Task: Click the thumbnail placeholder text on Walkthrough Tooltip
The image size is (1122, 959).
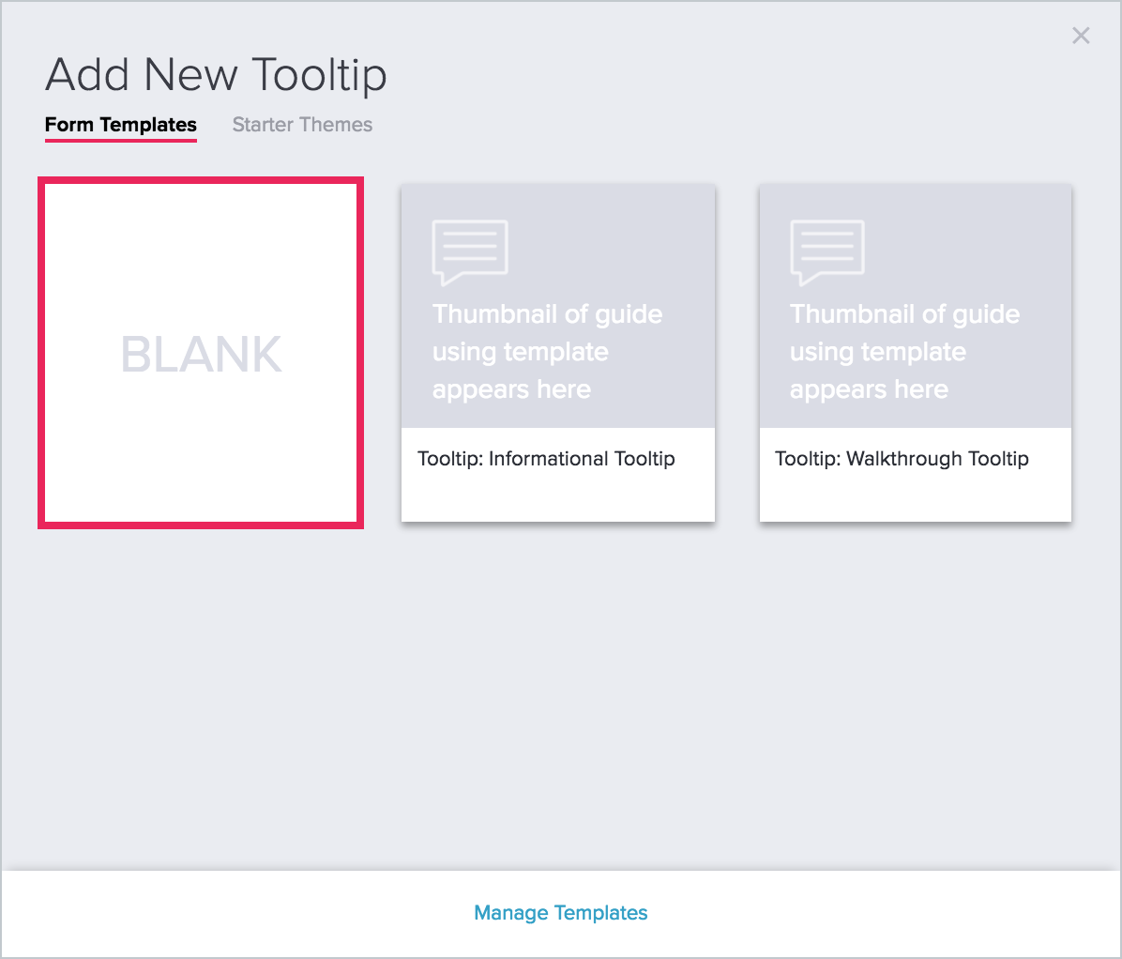Action: [x=904, y=351]
